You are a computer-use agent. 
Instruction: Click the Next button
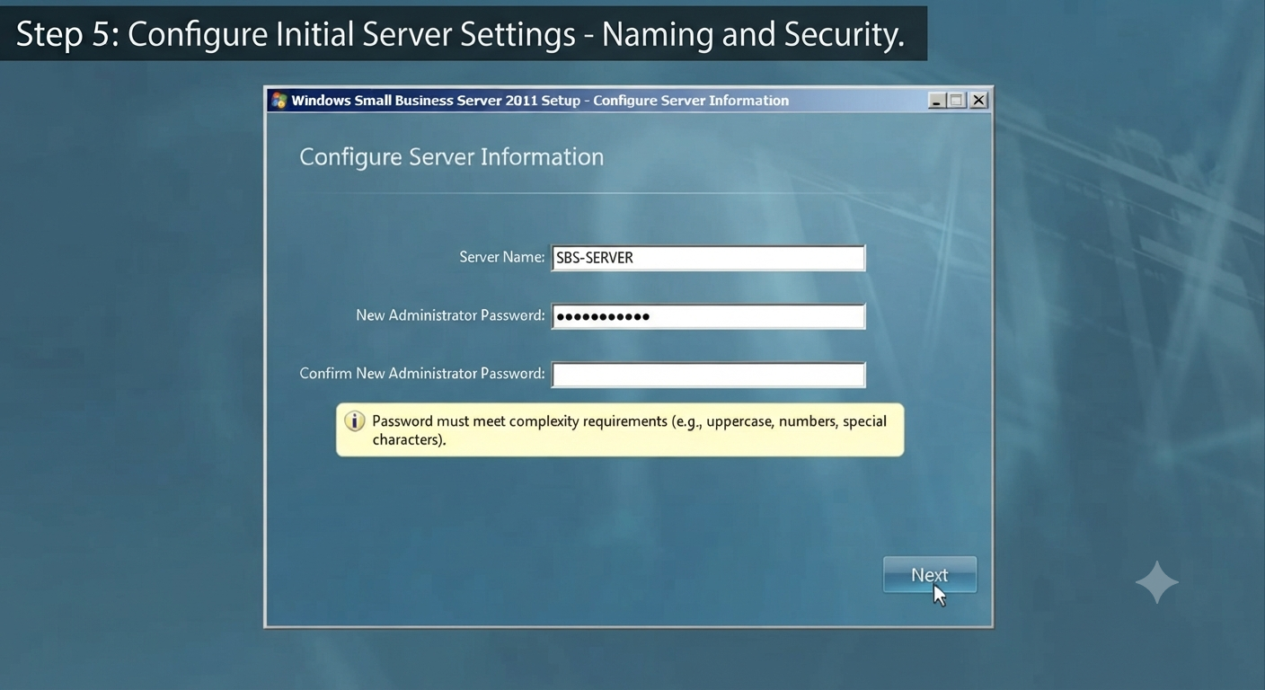tap(929, 575)
